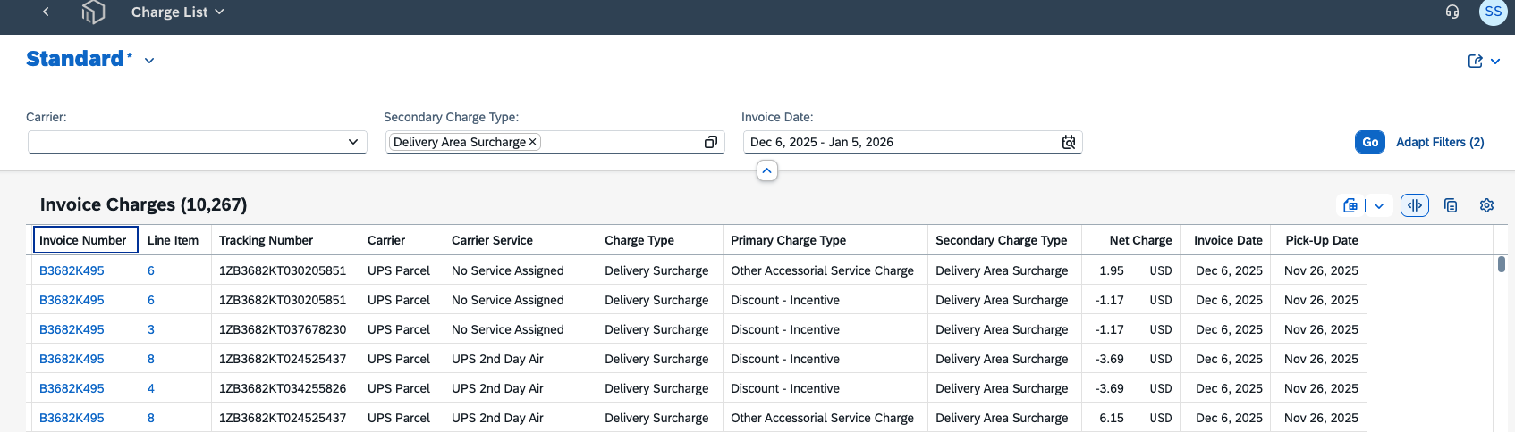Open the cube home logo icon
The image size is (1515, 432).
coord(93,12)
